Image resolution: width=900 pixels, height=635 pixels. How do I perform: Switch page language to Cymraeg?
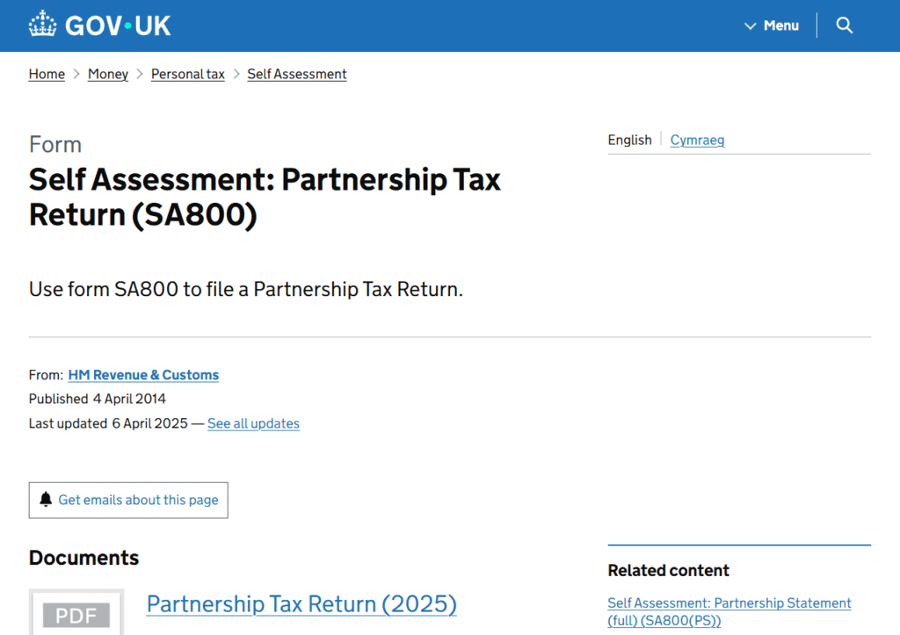coord(697,141)
